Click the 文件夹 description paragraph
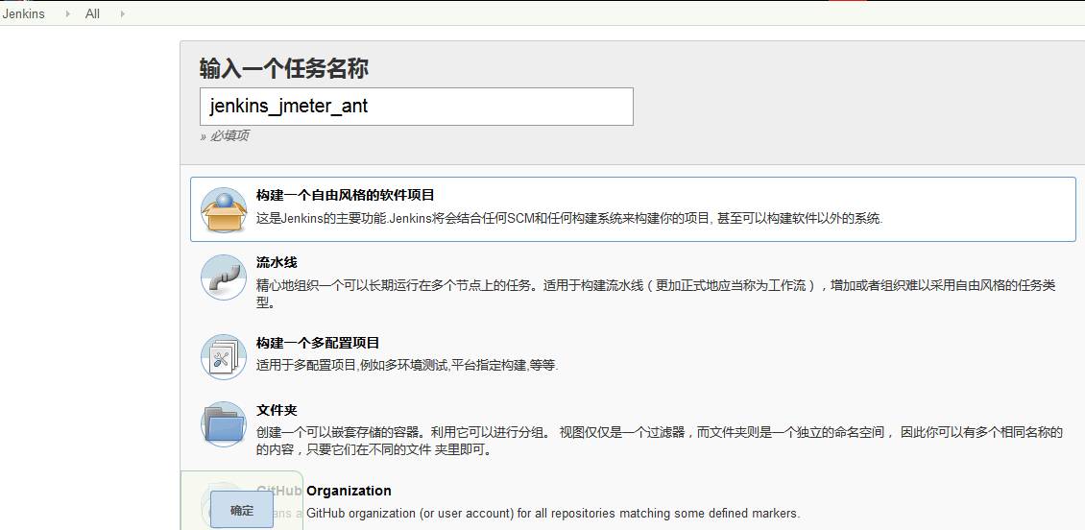The image size is (1085, 530). (x=659, y=442)
